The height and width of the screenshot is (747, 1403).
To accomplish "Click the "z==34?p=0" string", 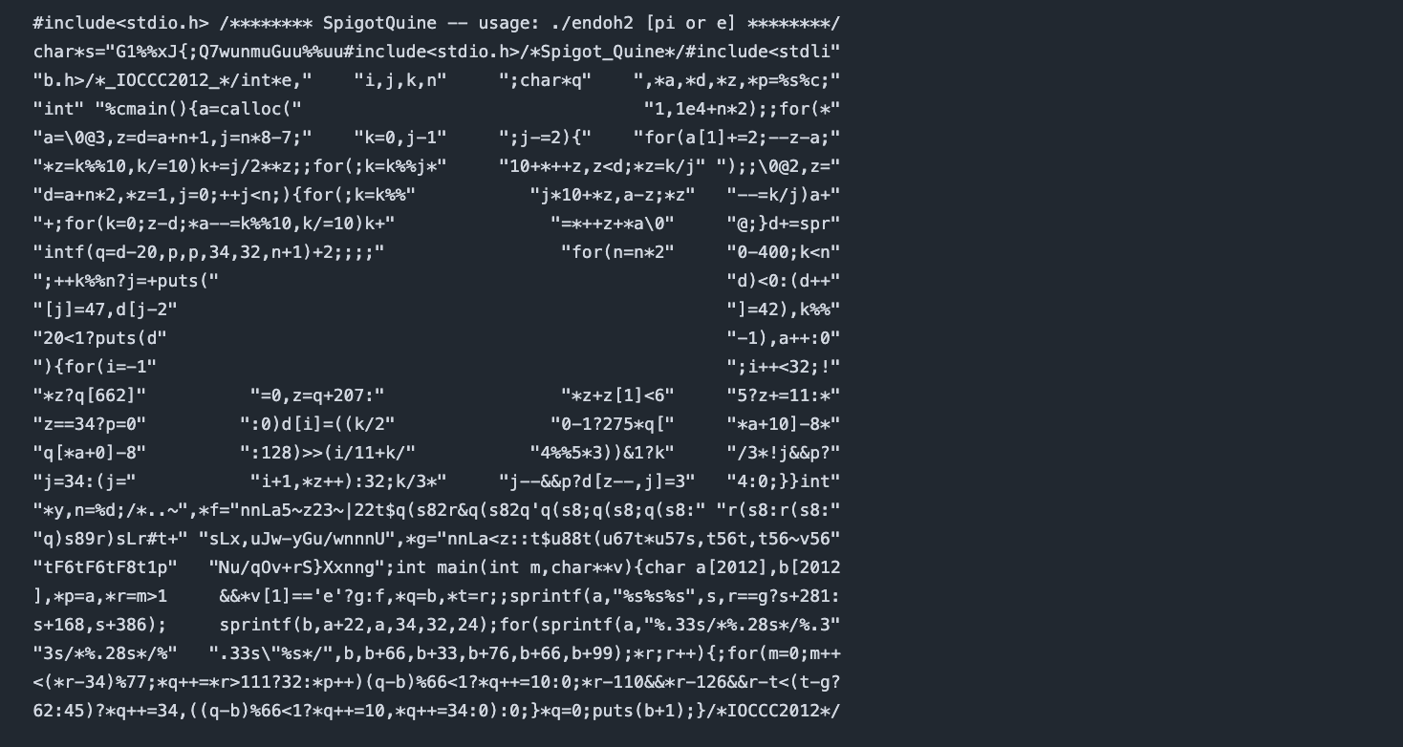I will [90, 424].
